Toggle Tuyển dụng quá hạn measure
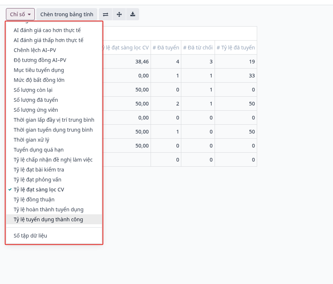This screenshot has height=284, width=333. click(x=54, y=150)
